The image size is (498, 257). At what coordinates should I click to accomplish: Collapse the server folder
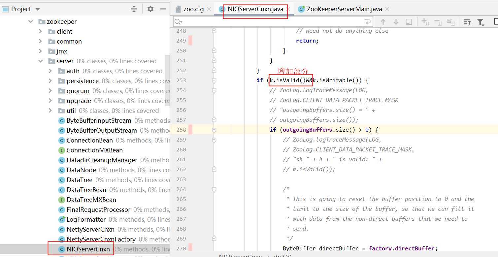click(x=40, y=61)
